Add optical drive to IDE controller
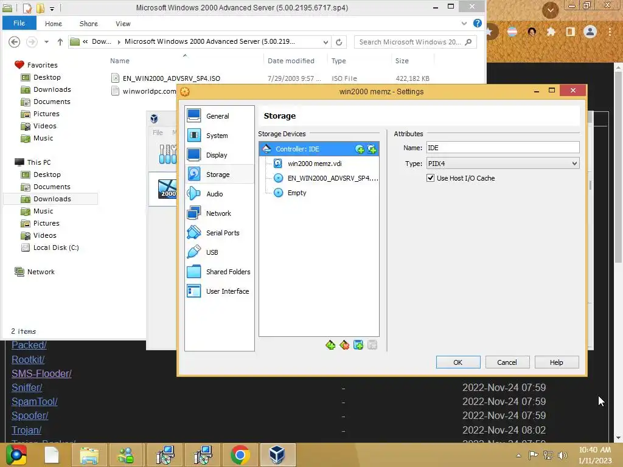This screenshot has width=623, height=467. pyautogui.click(x=360, y=150)
